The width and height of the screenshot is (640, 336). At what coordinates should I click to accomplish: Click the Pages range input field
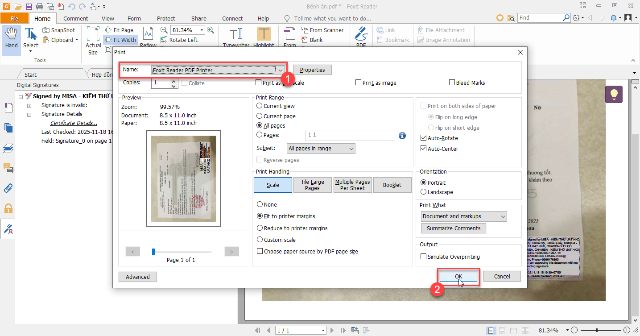click(x=350, y=135)
